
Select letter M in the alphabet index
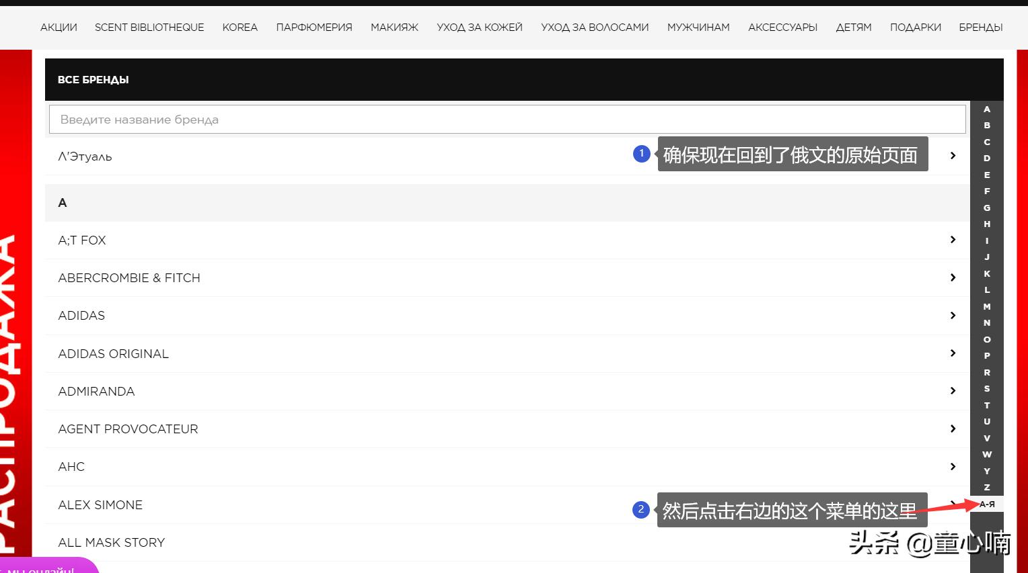coord(986,306)
